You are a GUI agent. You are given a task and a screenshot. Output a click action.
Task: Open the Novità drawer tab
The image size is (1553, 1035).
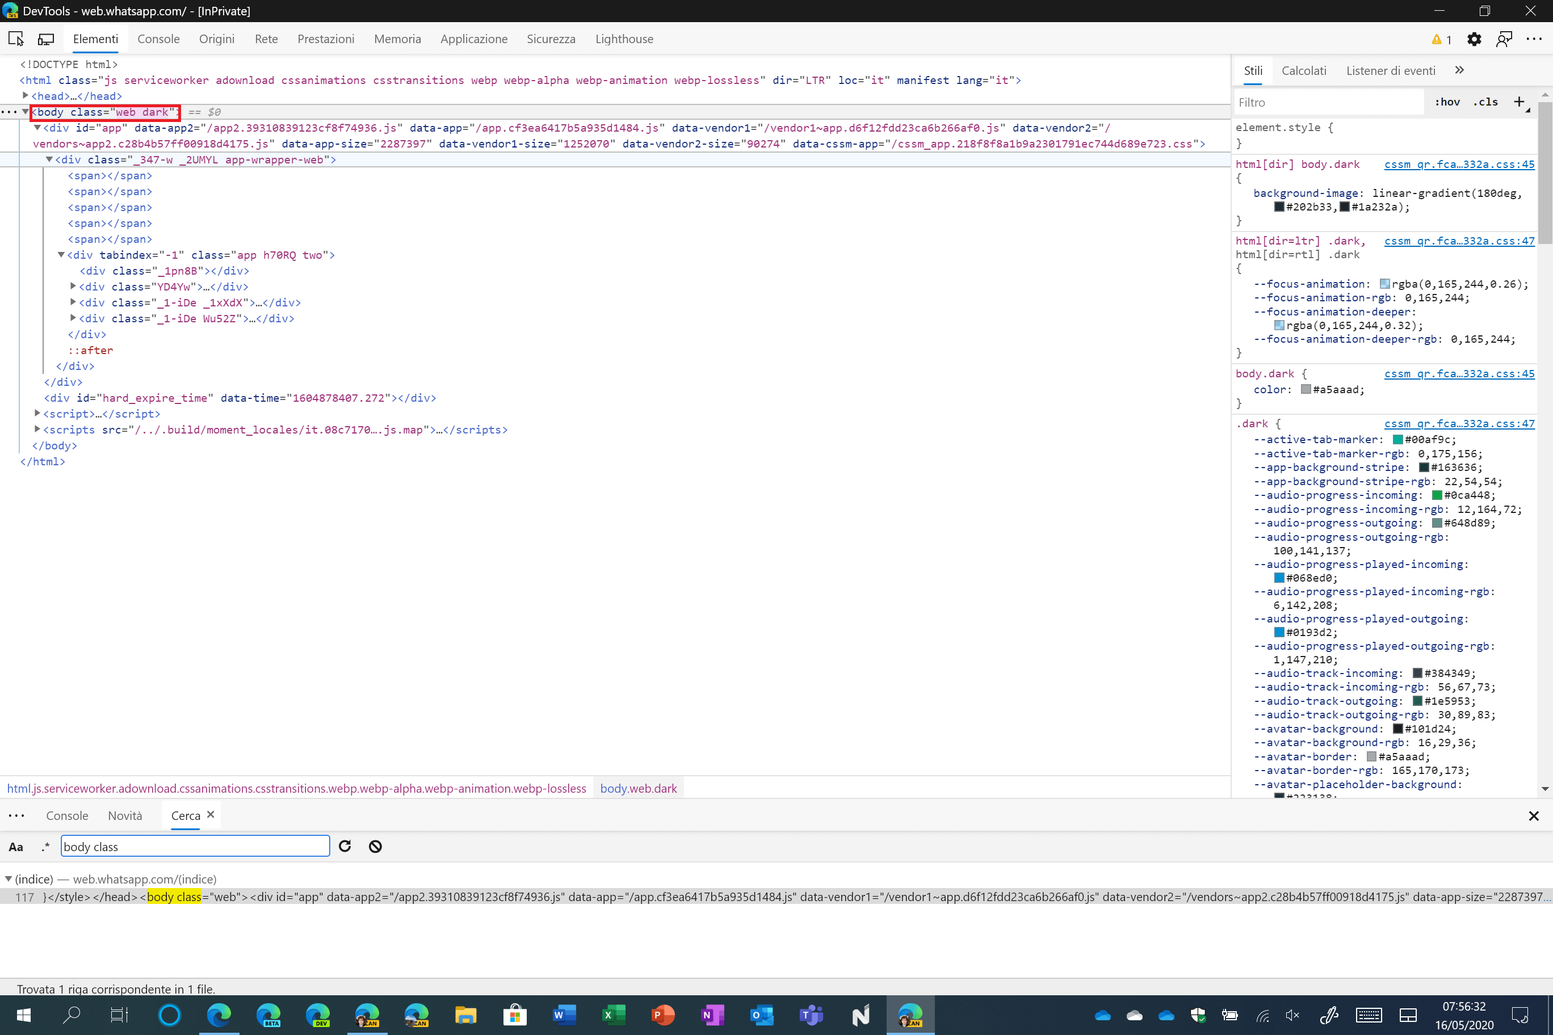(125, 816)
